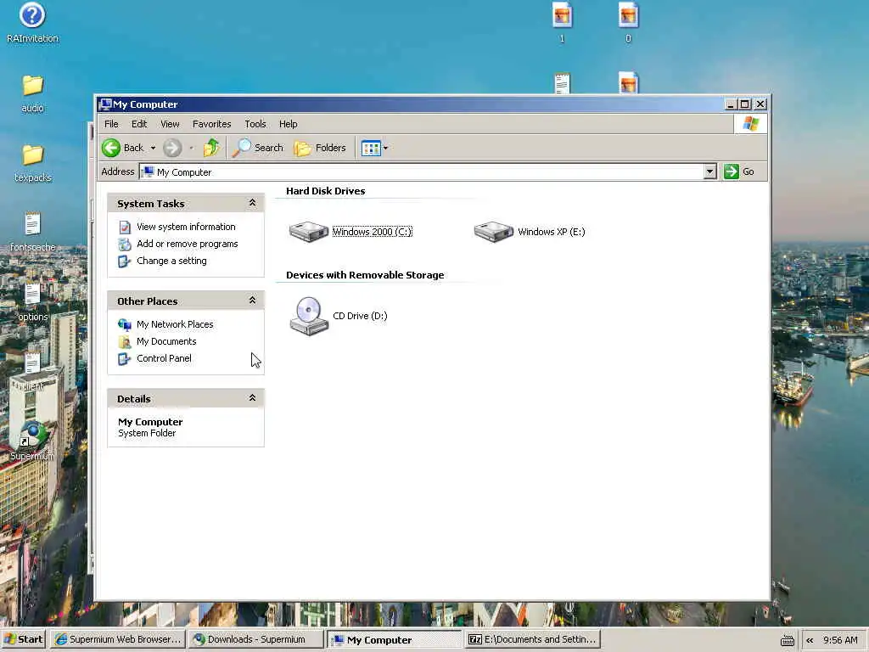Open My Documents link
The image size is (869, 652).
coord(166,341)
